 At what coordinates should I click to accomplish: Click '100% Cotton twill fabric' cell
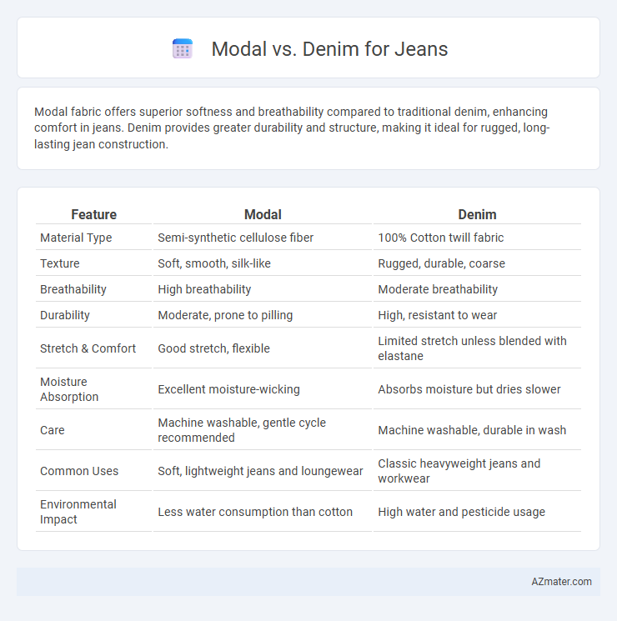point(441,238)
